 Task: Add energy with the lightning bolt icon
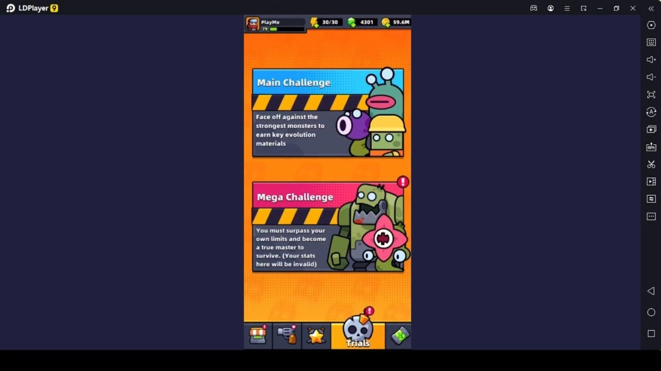point(314,23)
